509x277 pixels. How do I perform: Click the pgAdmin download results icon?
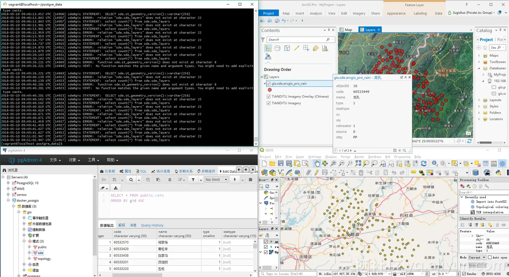click(116, 188)
